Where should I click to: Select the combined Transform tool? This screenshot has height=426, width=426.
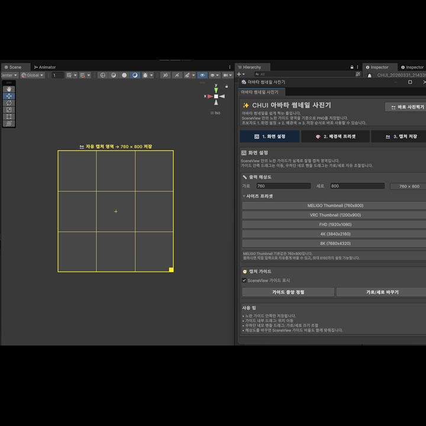(9, 124)
